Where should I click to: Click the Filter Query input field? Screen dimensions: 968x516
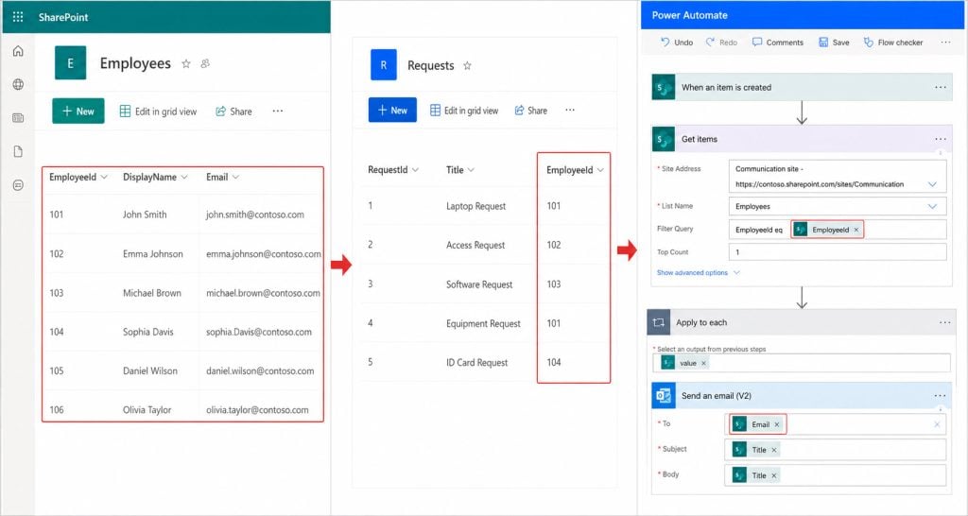(838, 230)
